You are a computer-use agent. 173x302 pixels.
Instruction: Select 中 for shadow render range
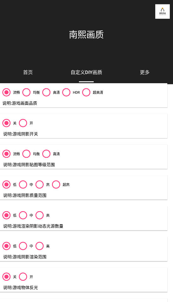pos(23,246)
